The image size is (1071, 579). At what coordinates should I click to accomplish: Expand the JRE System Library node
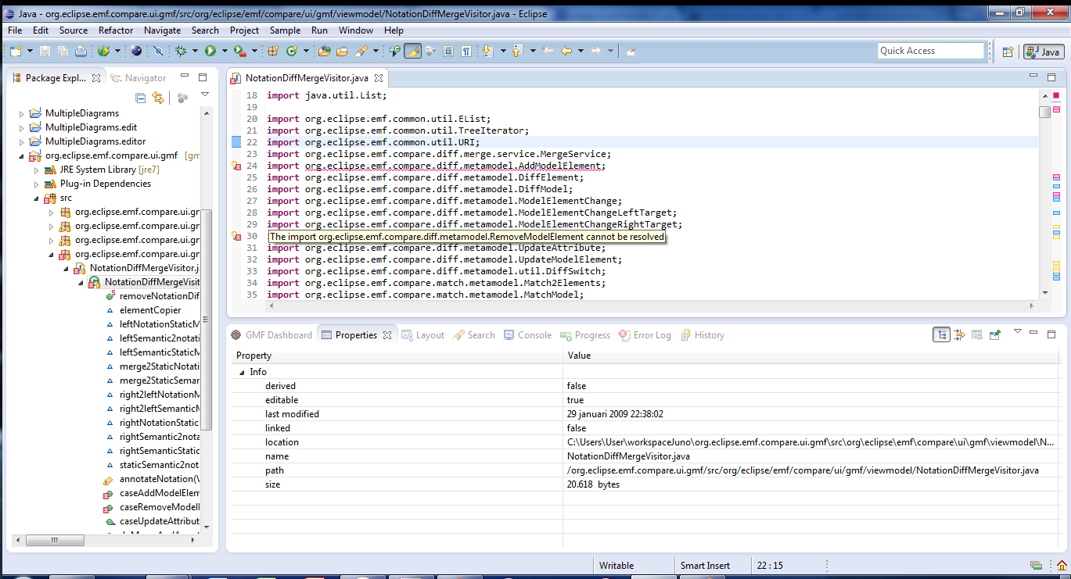pyautogui.click(x=36, y=170)
